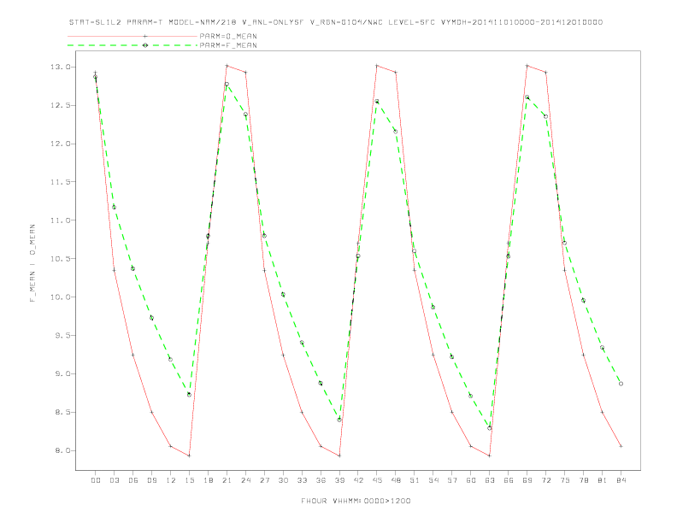
Task: Click forecast hour 45 on the horizontal axis
Action: coord(377,480)
